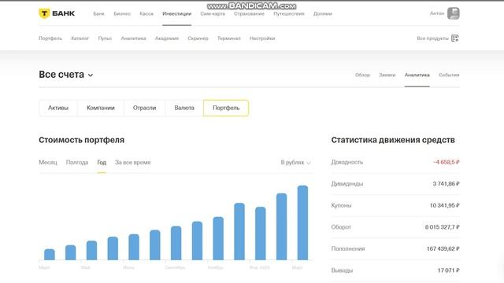Expand the Все счета account selector
Viewport: 504px width, 283px height.
[x=66, y=75]
